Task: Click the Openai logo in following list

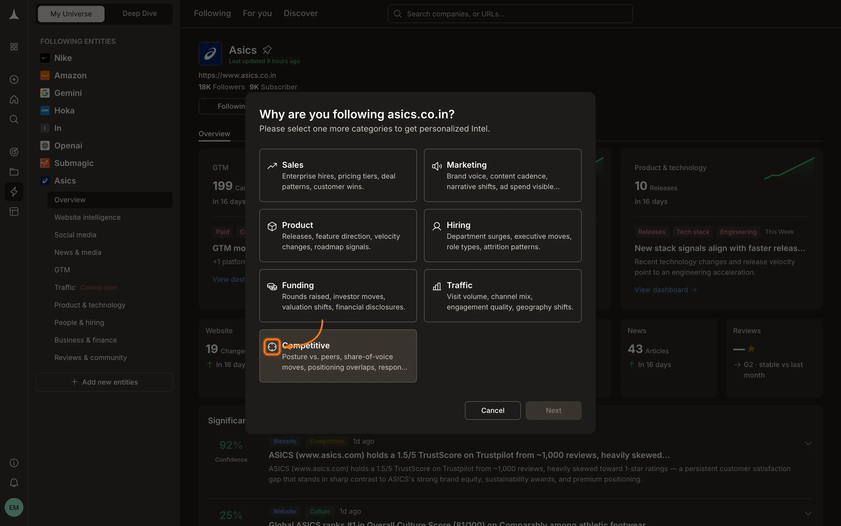Action: pyautogui.click(x=45, y=146)
